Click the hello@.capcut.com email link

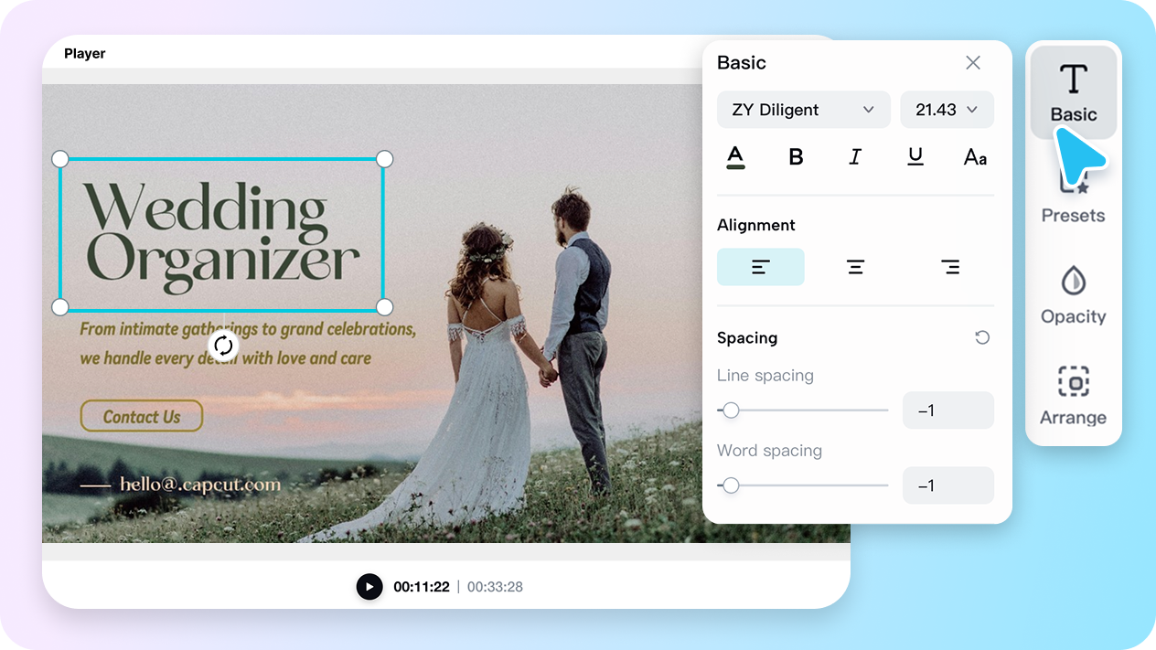201,485
